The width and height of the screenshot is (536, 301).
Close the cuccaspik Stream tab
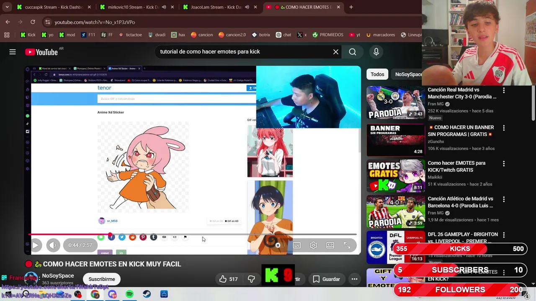tap(89, 7)
